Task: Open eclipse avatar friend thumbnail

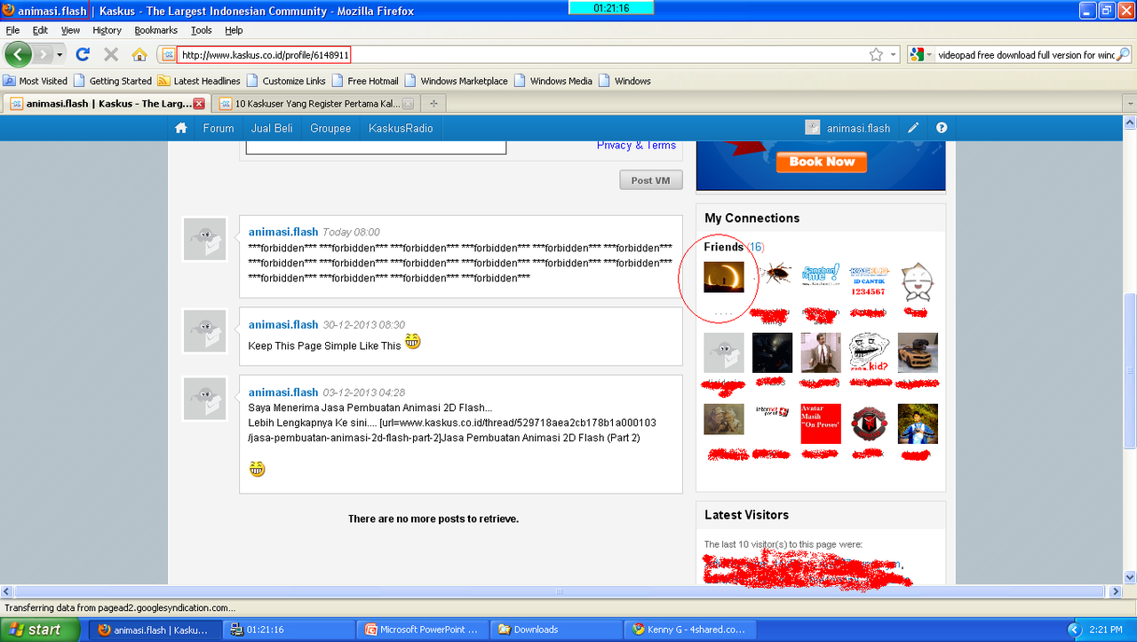Action: tap(724, 276)
